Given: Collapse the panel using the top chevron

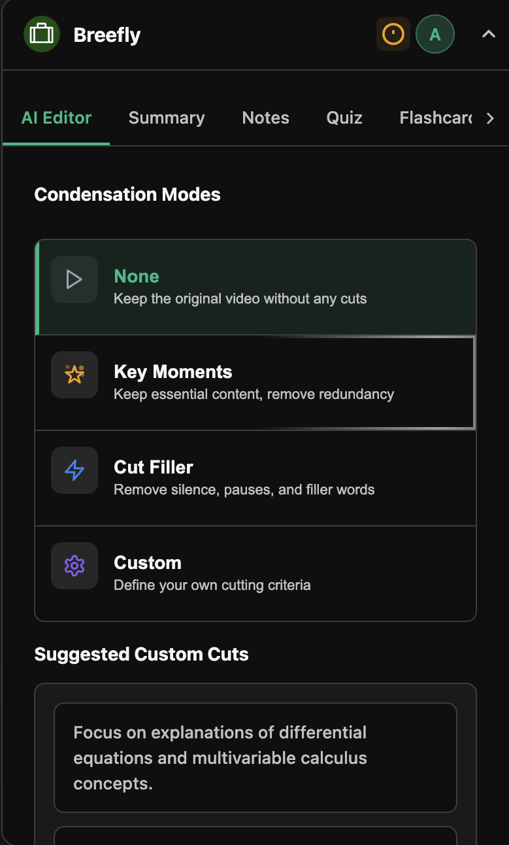Looking at the screenshot, I should (489, 34).
